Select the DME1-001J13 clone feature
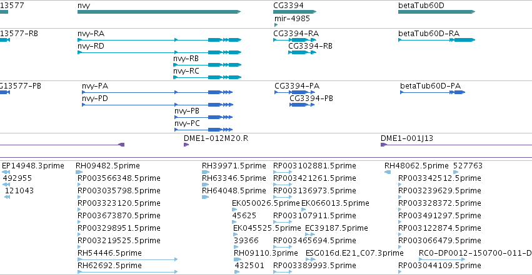Viewport: 532px width, 275px height. point(456,145)
